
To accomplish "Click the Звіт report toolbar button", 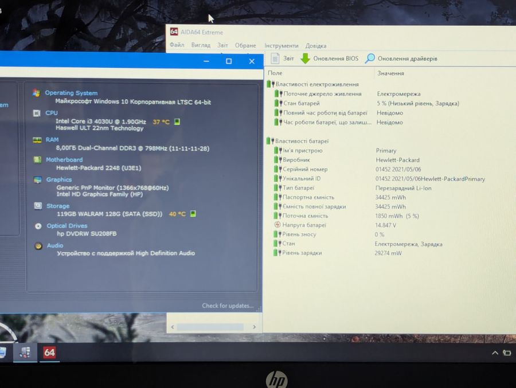I will 282,58.
